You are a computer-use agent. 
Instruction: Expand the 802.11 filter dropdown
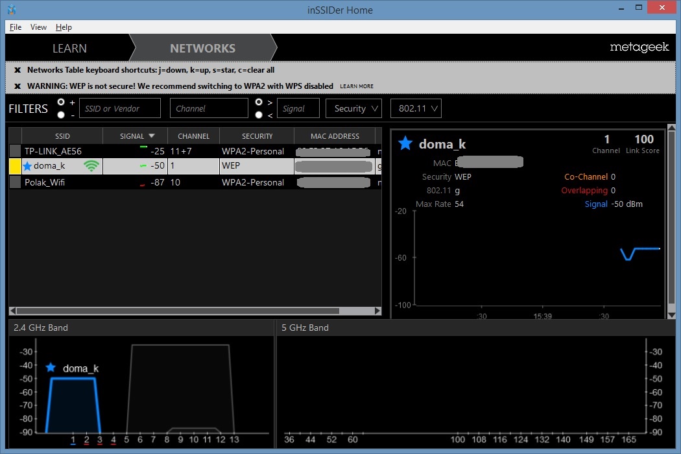coord(416,108)
